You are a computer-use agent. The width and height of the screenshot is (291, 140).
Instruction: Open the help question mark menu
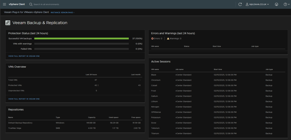[286, 4]
